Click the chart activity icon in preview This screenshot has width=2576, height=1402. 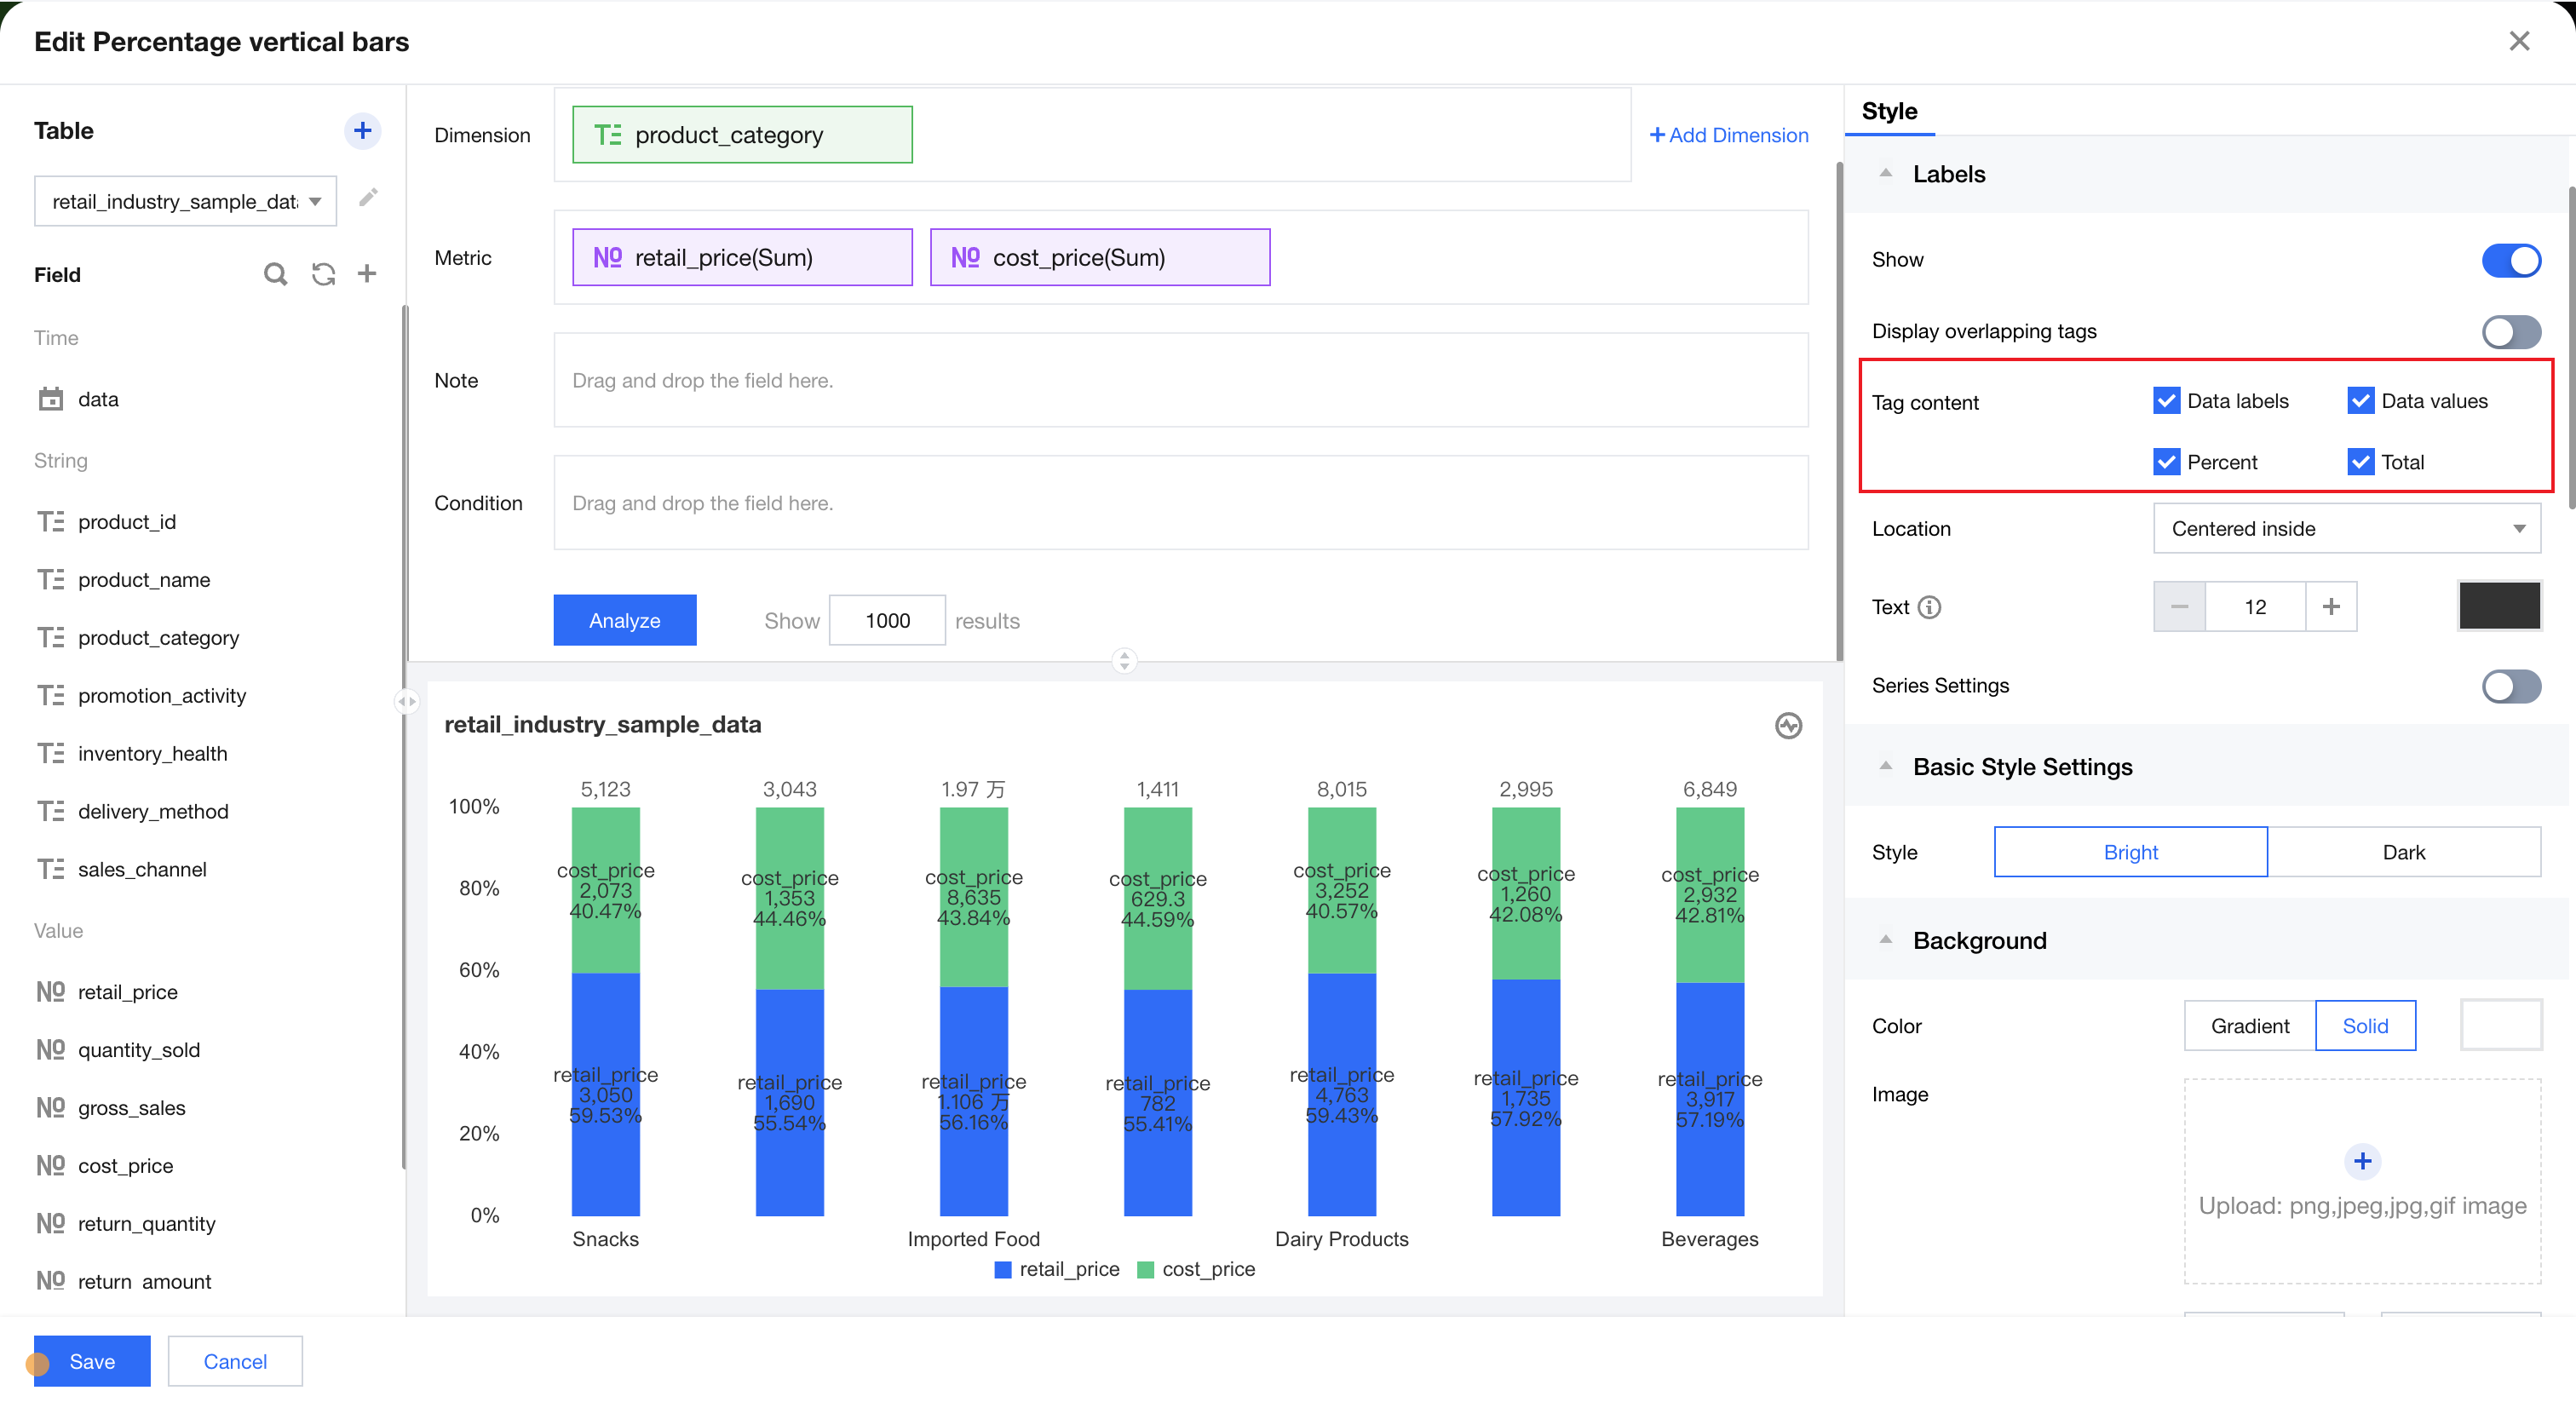coord(1788,725)
